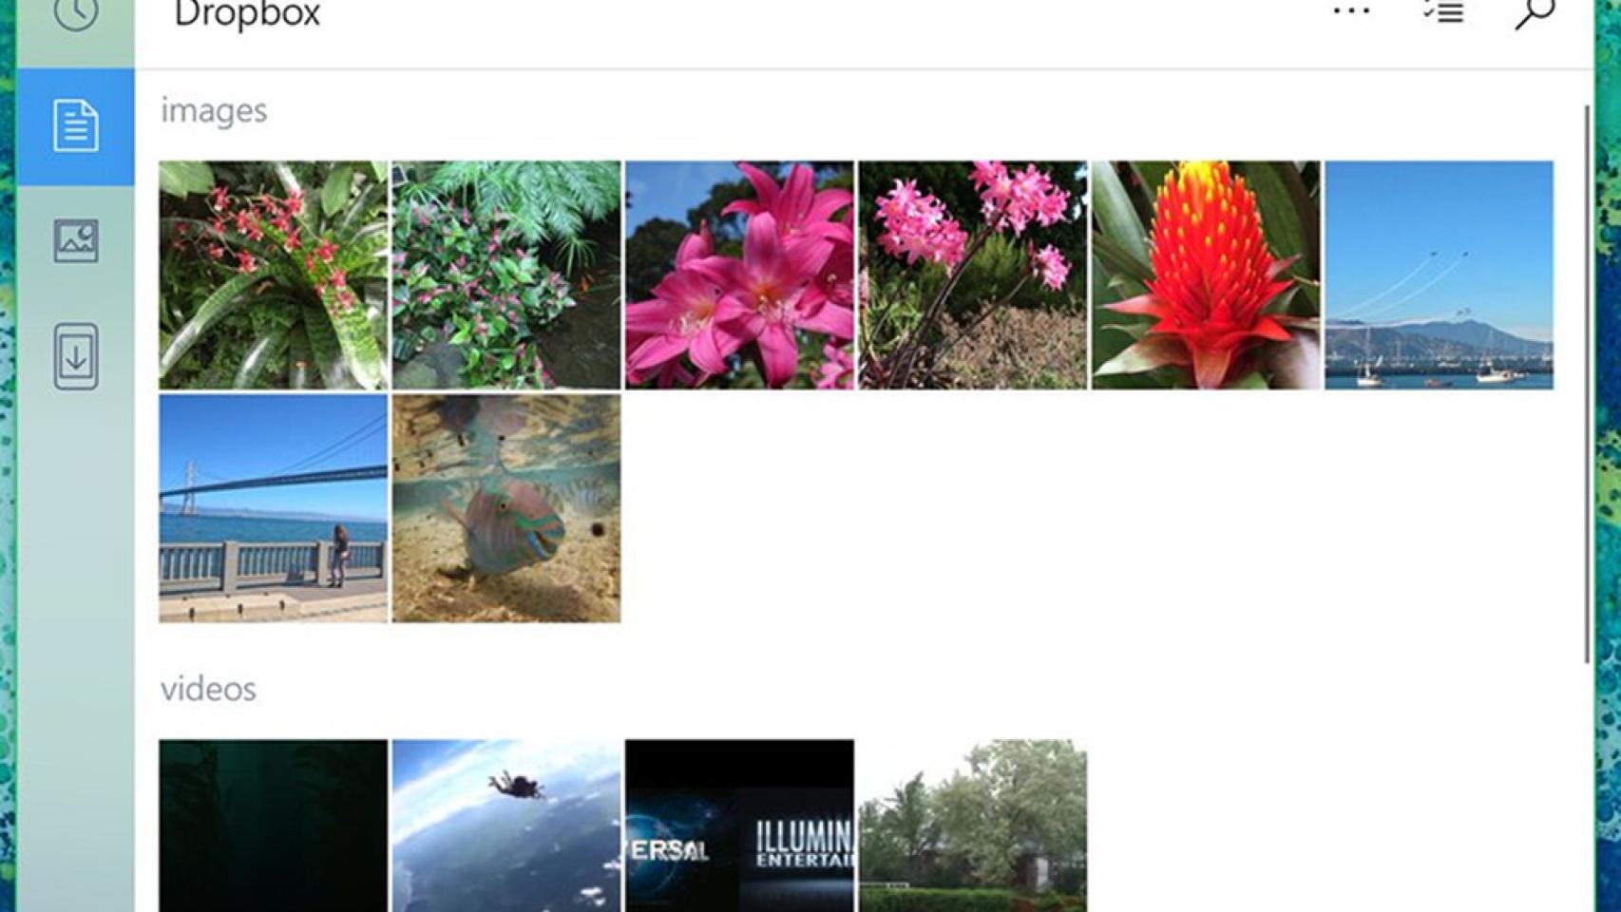This screenshot has width=1621, height=912.
Task: Play the dark forest video thumbnail
Action: click(274, 826)
